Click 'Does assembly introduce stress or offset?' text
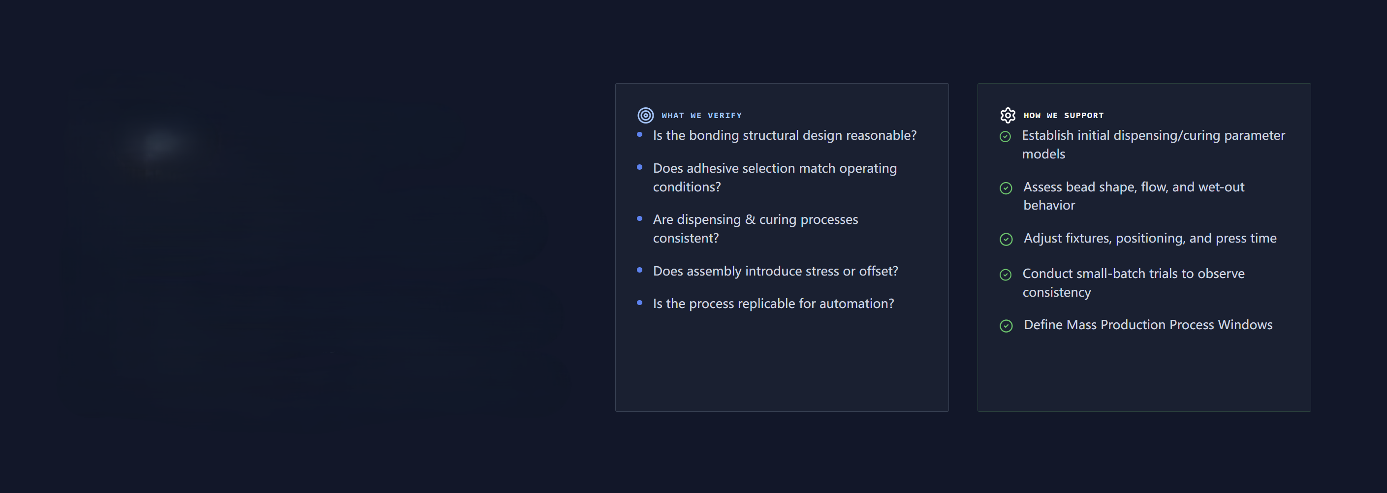This screenshot has height=493, width=1387. pyautogui.click(x=775, y=271)
